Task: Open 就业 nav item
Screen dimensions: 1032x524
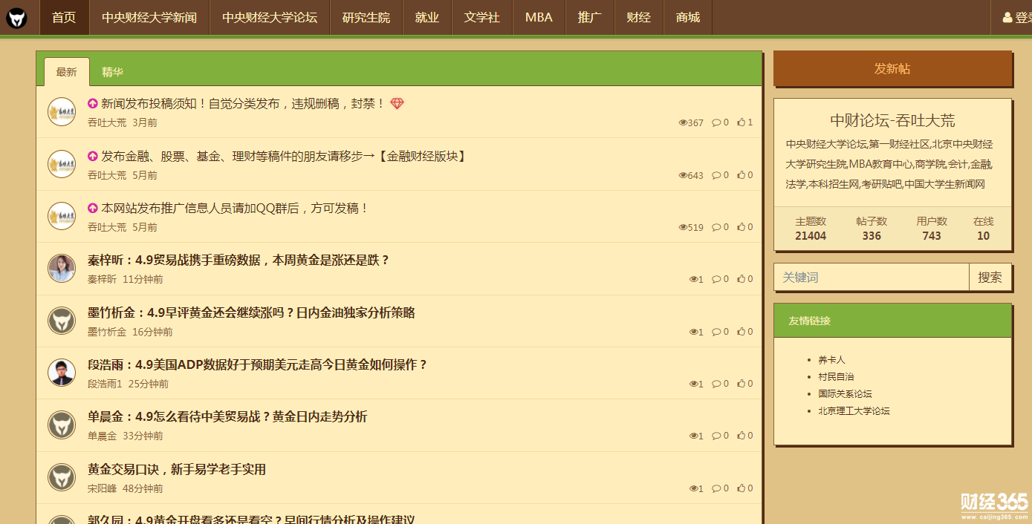Action: pos(427,17)
